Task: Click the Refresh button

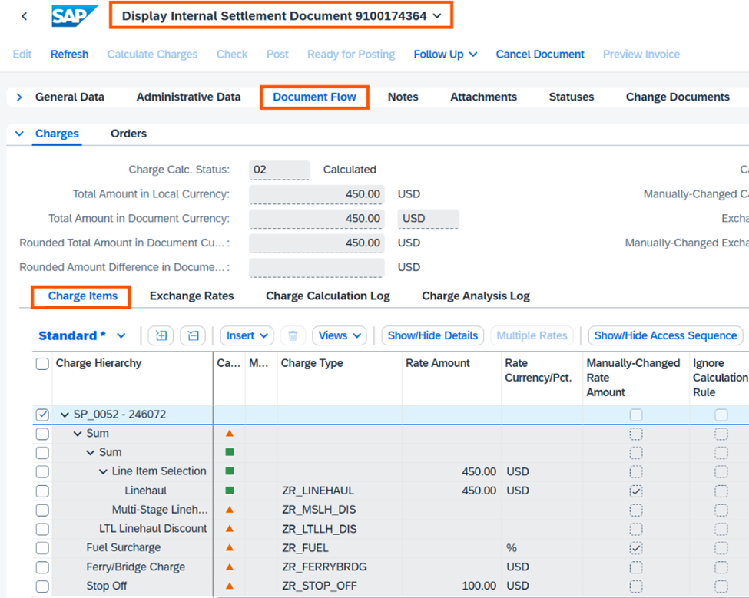Action: pyautogui.click(x=69, y=54)
